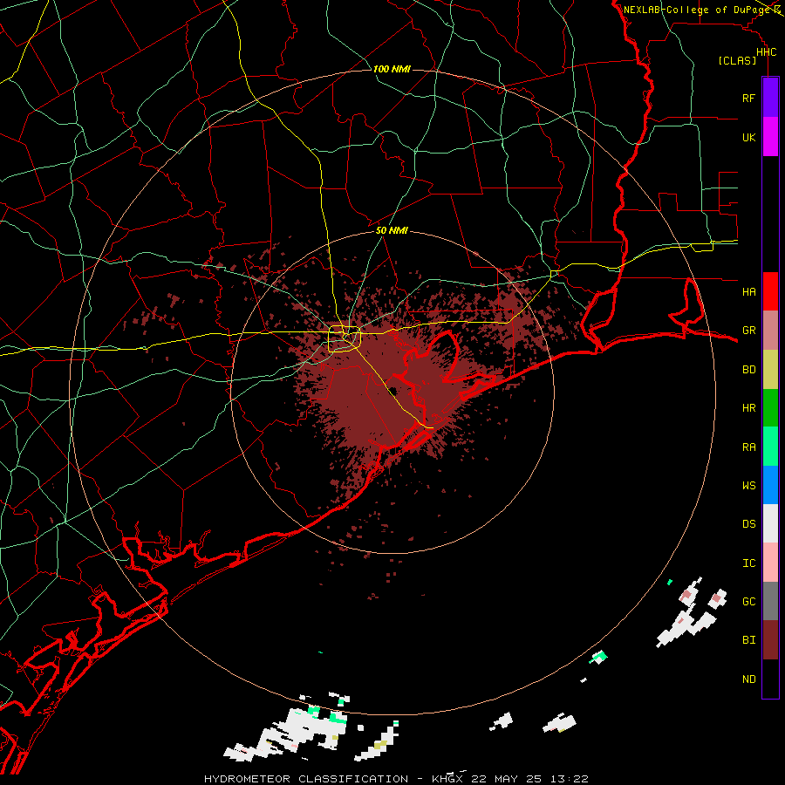Click the RF purple legend swatch
This screenshot has width=785, height=785.
click(770, 98)
